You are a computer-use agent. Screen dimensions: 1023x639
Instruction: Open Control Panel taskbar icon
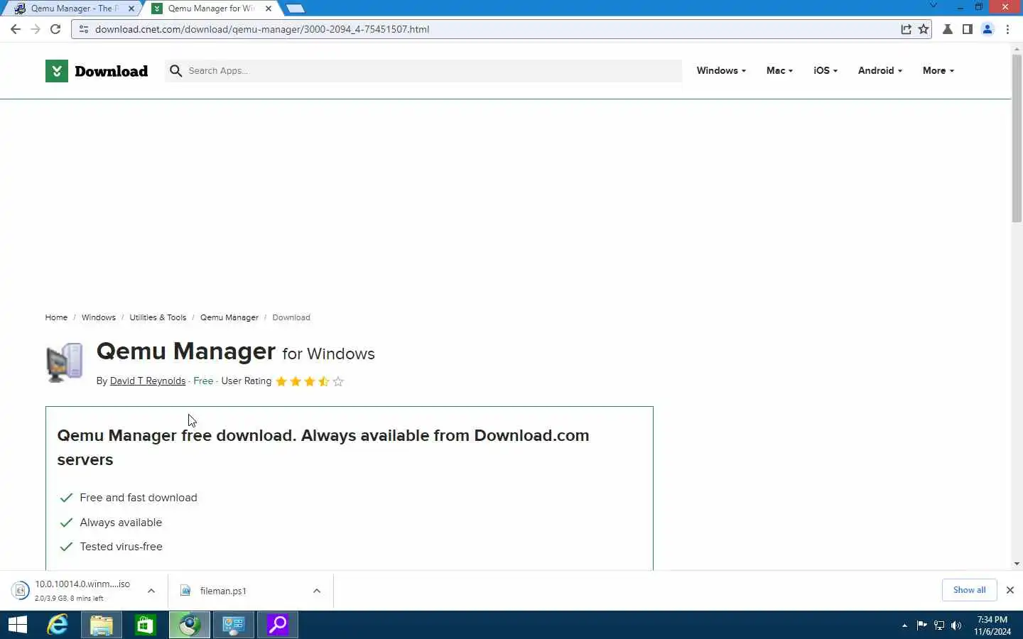click(234, 625)
